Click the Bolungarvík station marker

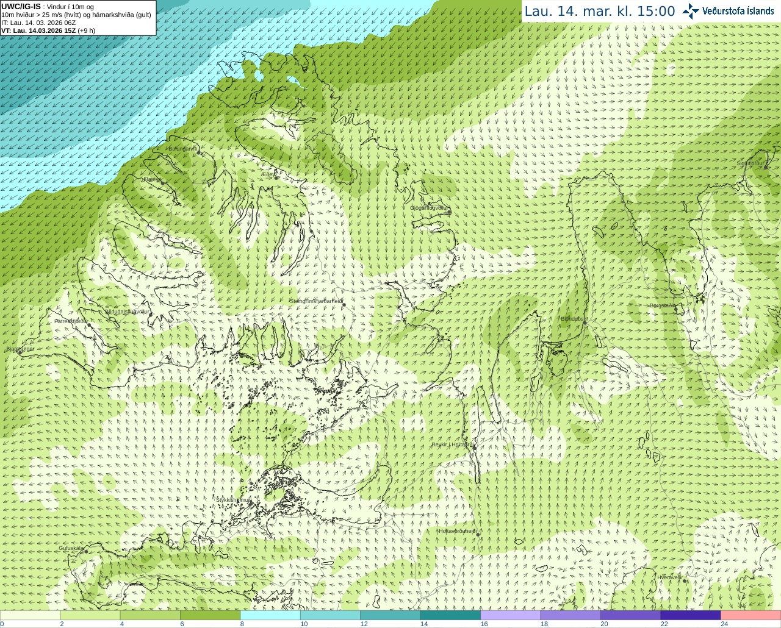click(200, 152)
